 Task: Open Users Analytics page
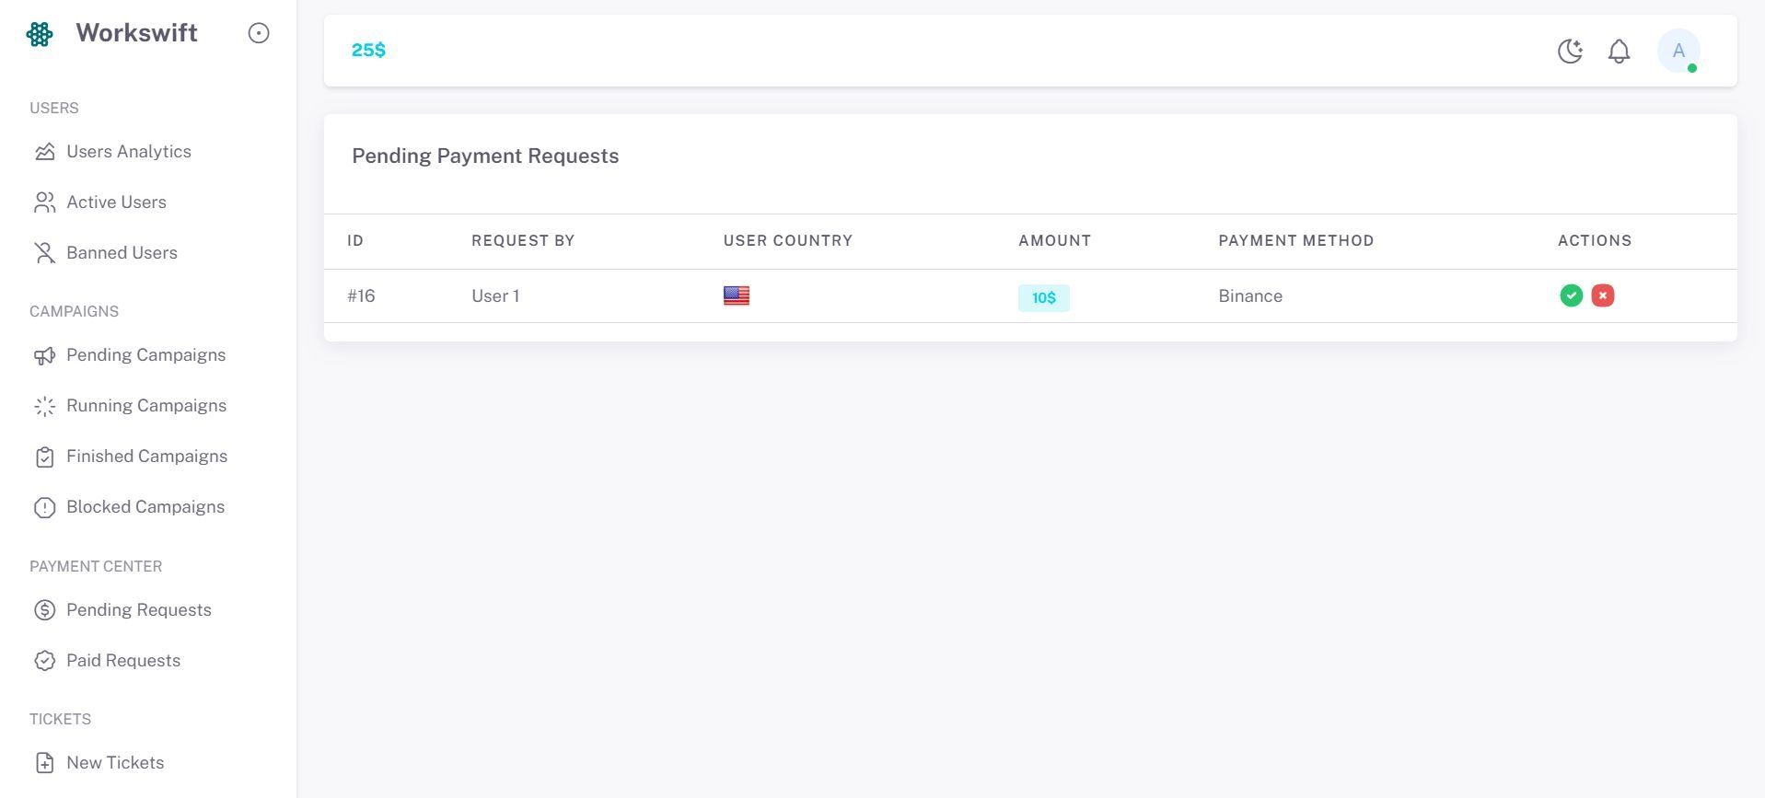pos(128,152)
